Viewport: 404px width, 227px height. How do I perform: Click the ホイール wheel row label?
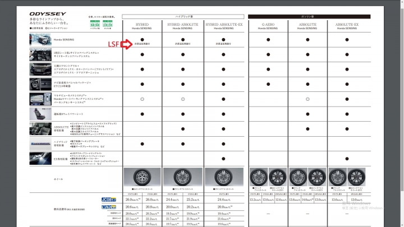[58, 179]
